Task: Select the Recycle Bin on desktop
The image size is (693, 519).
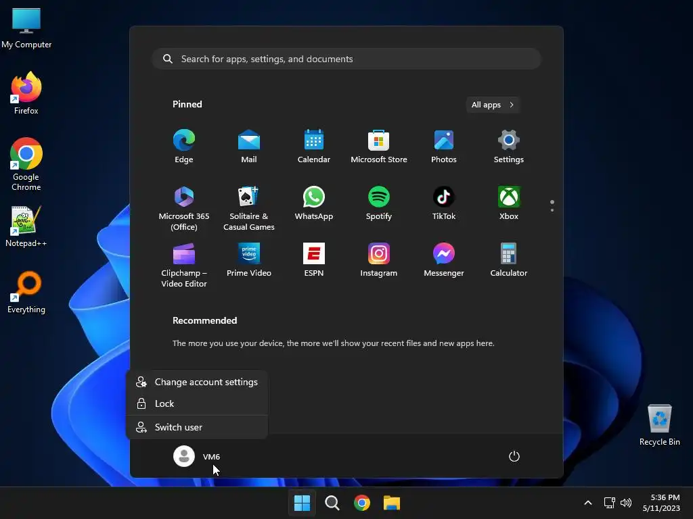Action: coord(659,425)
